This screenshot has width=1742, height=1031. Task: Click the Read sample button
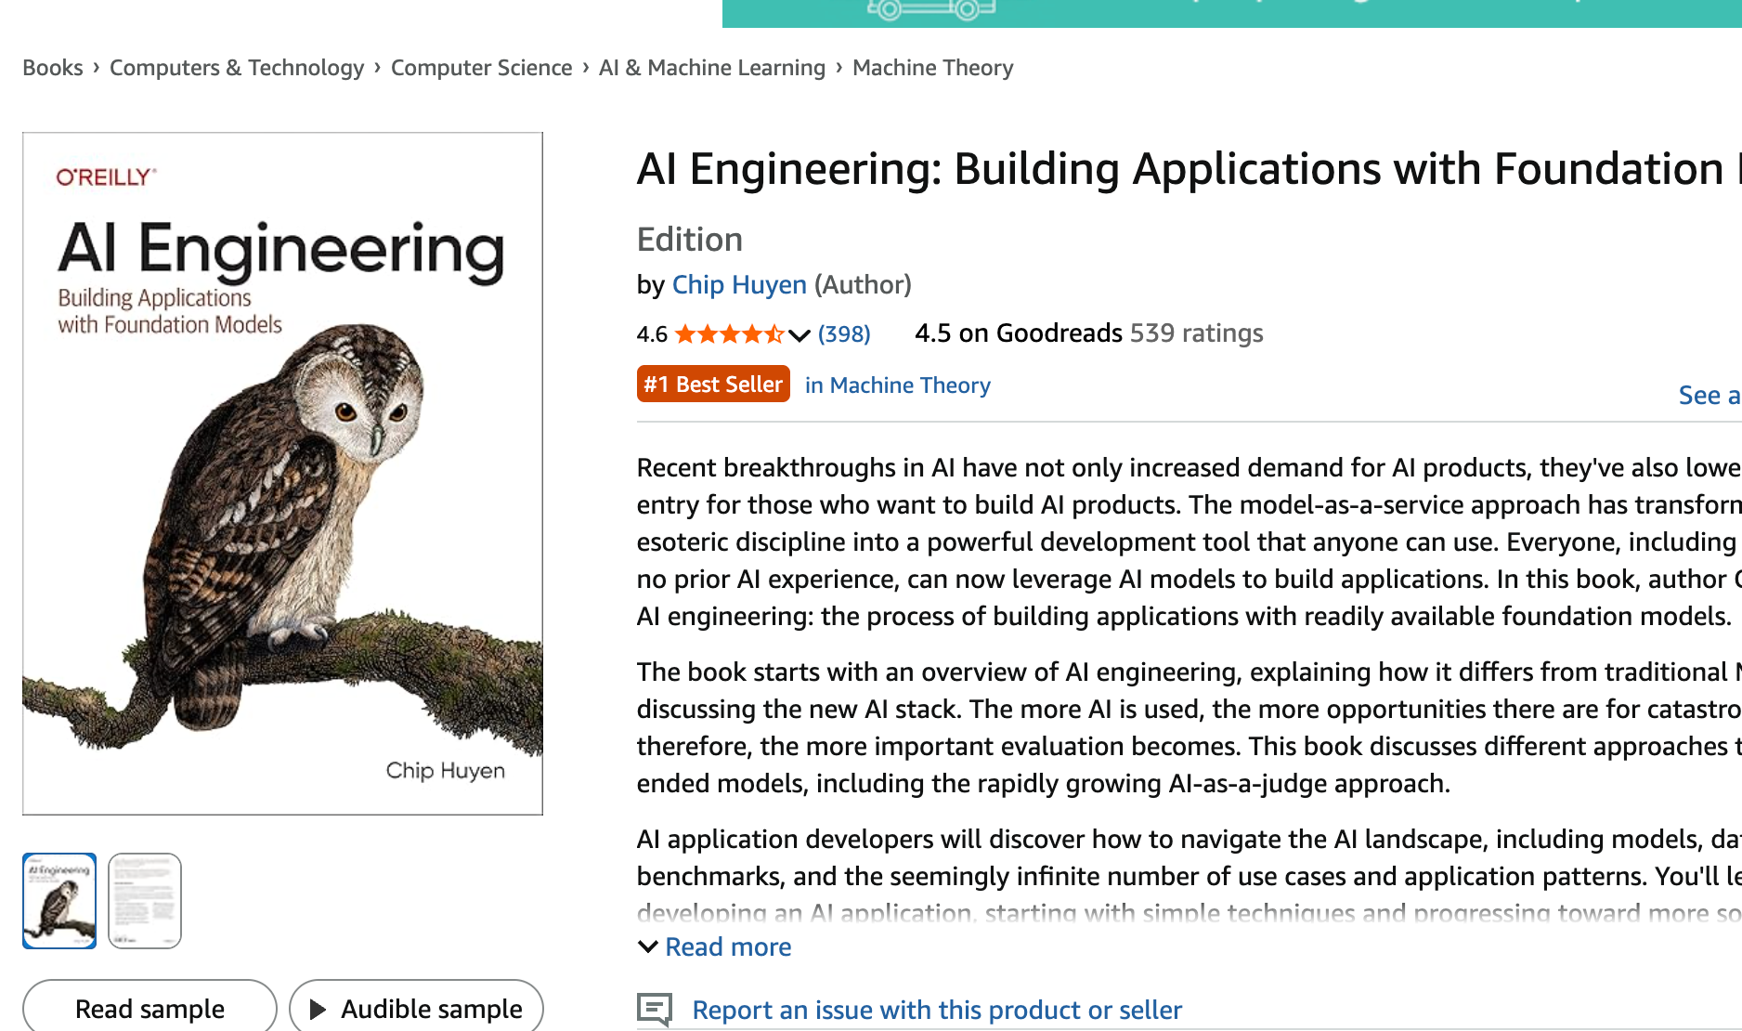149,1009
